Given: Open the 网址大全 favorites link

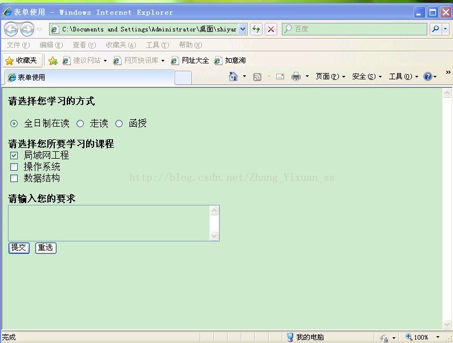Looking at the screenshot, I should click(x=190, y=60).
